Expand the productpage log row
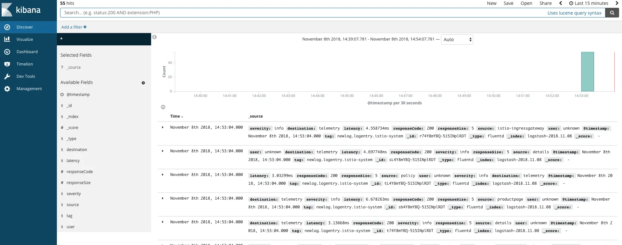 pyautogui.click(x=163, y=198)
